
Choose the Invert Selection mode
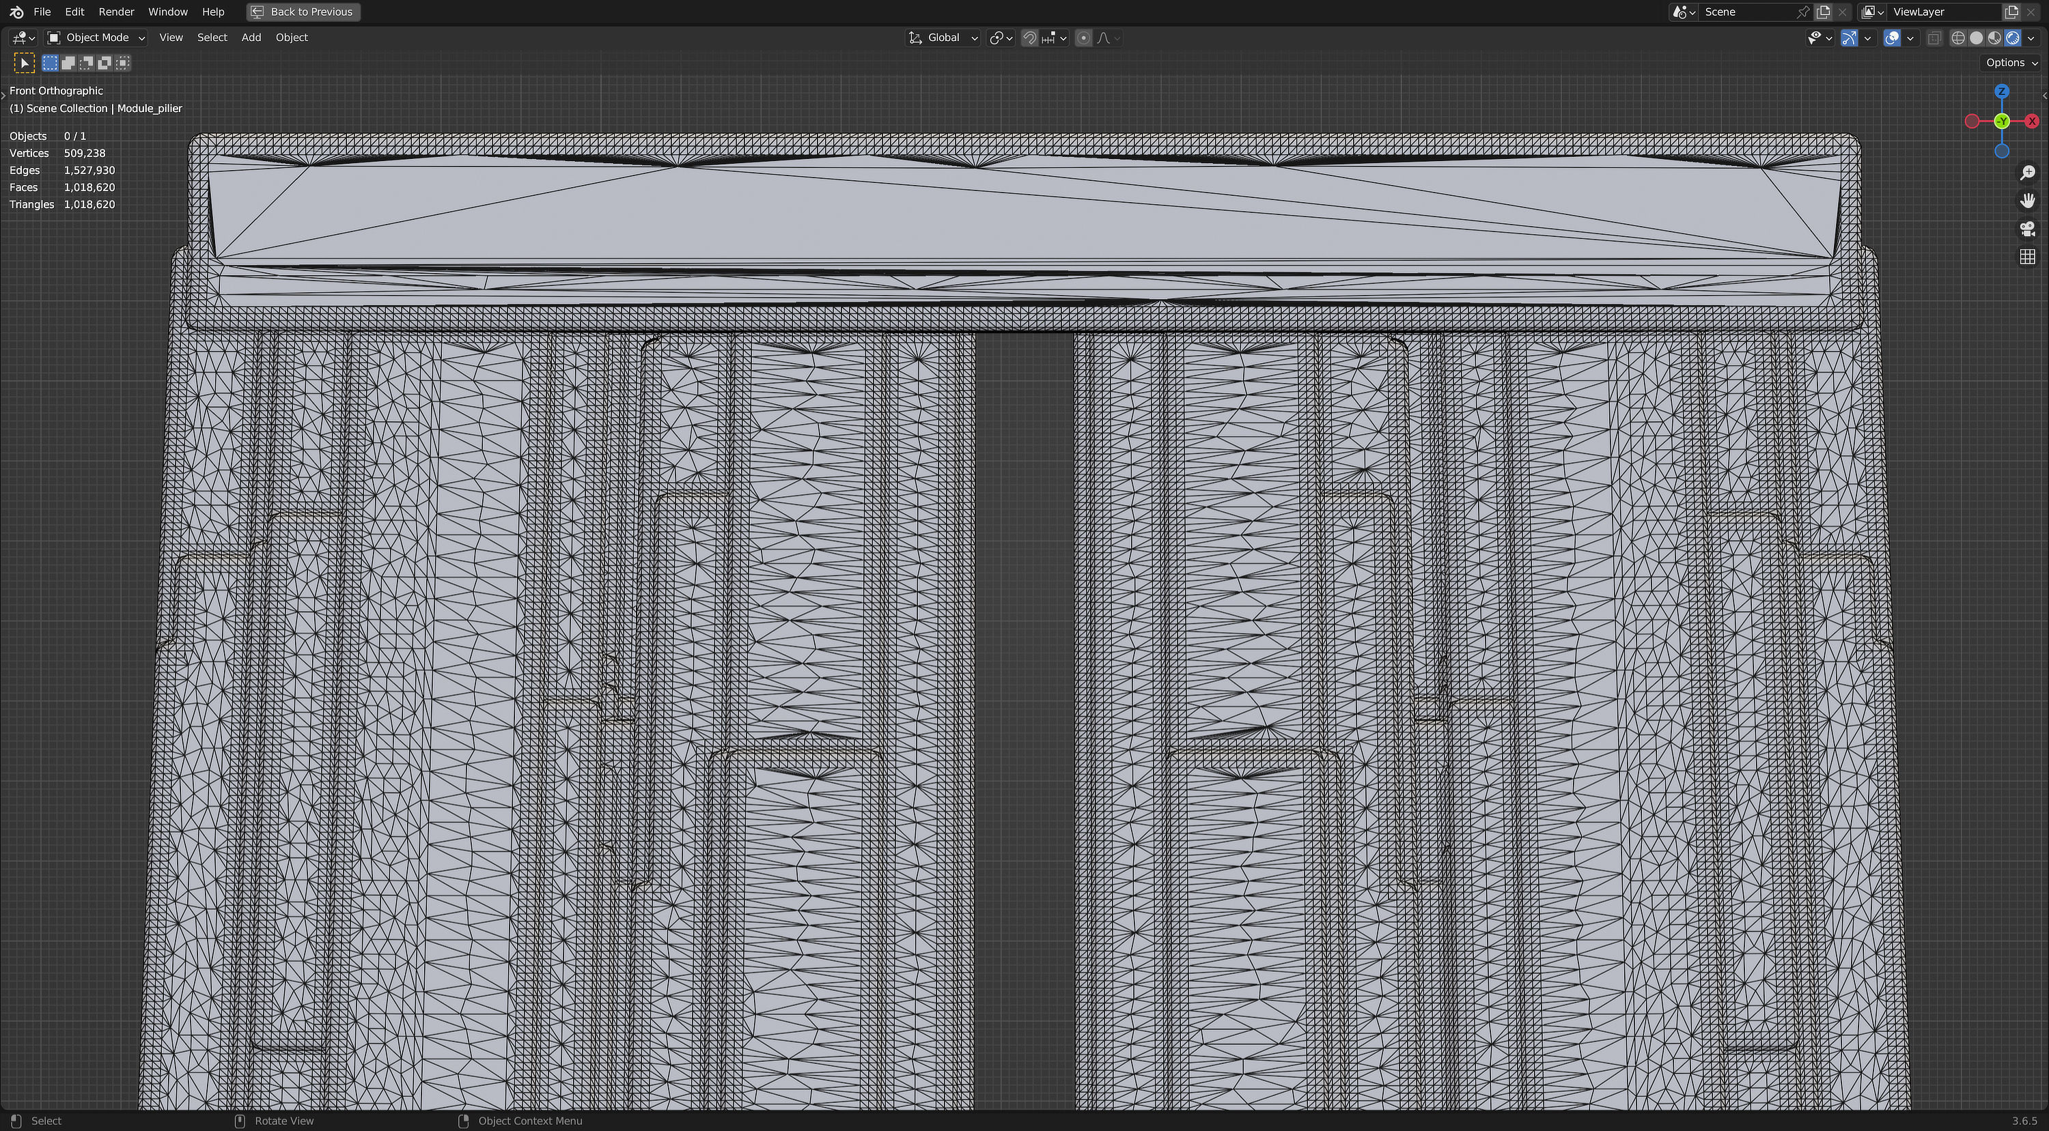105,63
